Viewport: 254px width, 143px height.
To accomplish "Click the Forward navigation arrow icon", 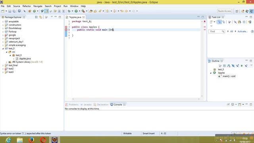I will tap(133, 11).
